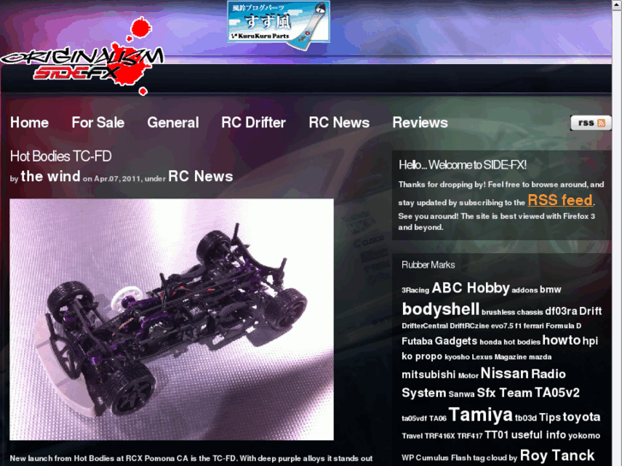Open the KuruKuru Parts wind chime banner

(278, 25)
